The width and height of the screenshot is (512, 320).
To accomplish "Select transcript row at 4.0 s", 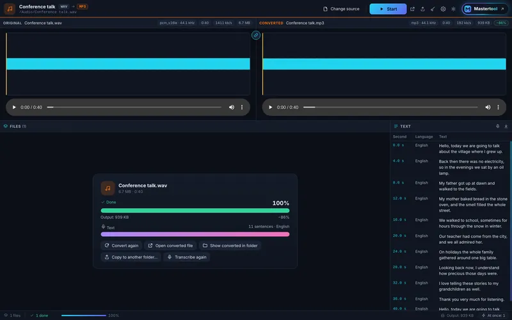I will point(451,167).
